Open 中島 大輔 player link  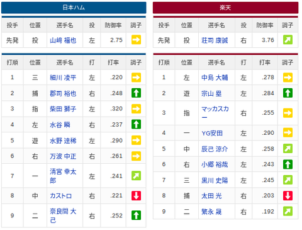tap(215, 78)
